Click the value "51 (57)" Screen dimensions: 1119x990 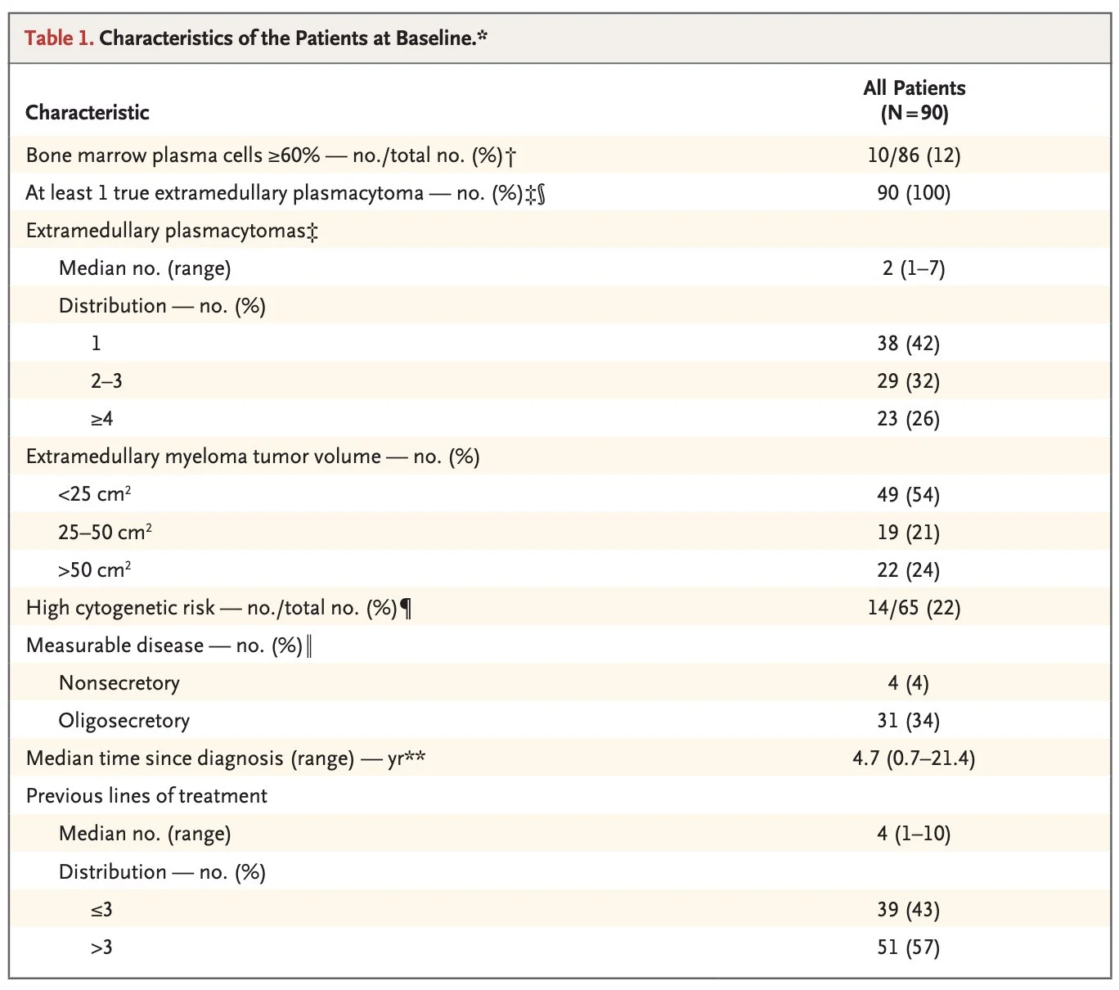[x=908, y=947]
